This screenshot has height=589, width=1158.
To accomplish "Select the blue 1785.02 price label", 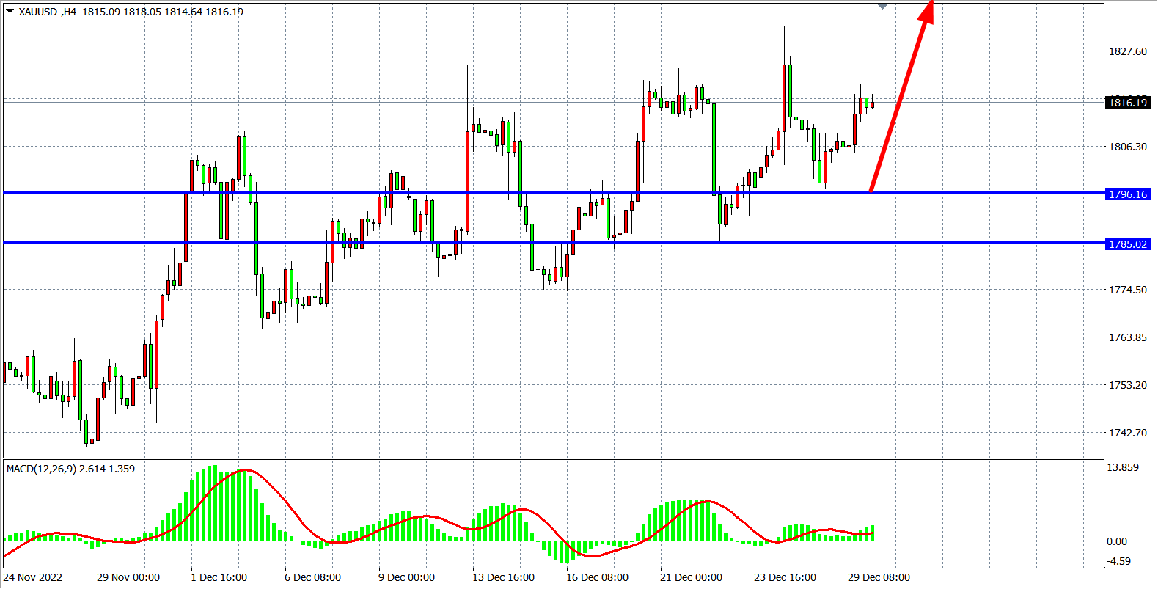I will [1127, 244].
